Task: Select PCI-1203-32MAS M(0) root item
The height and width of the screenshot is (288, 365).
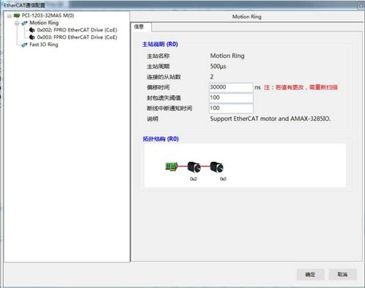Action: click(48, 15)
